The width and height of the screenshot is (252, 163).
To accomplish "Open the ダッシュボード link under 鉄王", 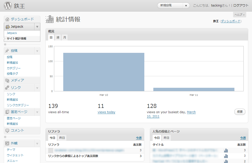I will coord(231,21).
